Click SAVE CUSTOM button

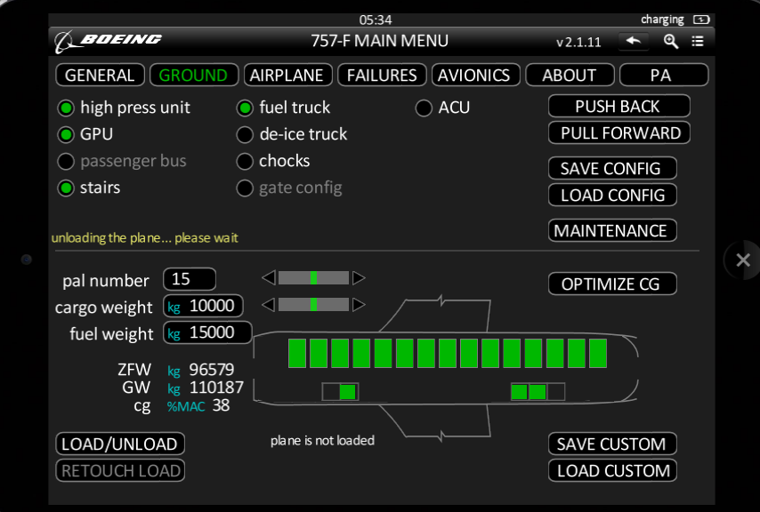[612, 444]
